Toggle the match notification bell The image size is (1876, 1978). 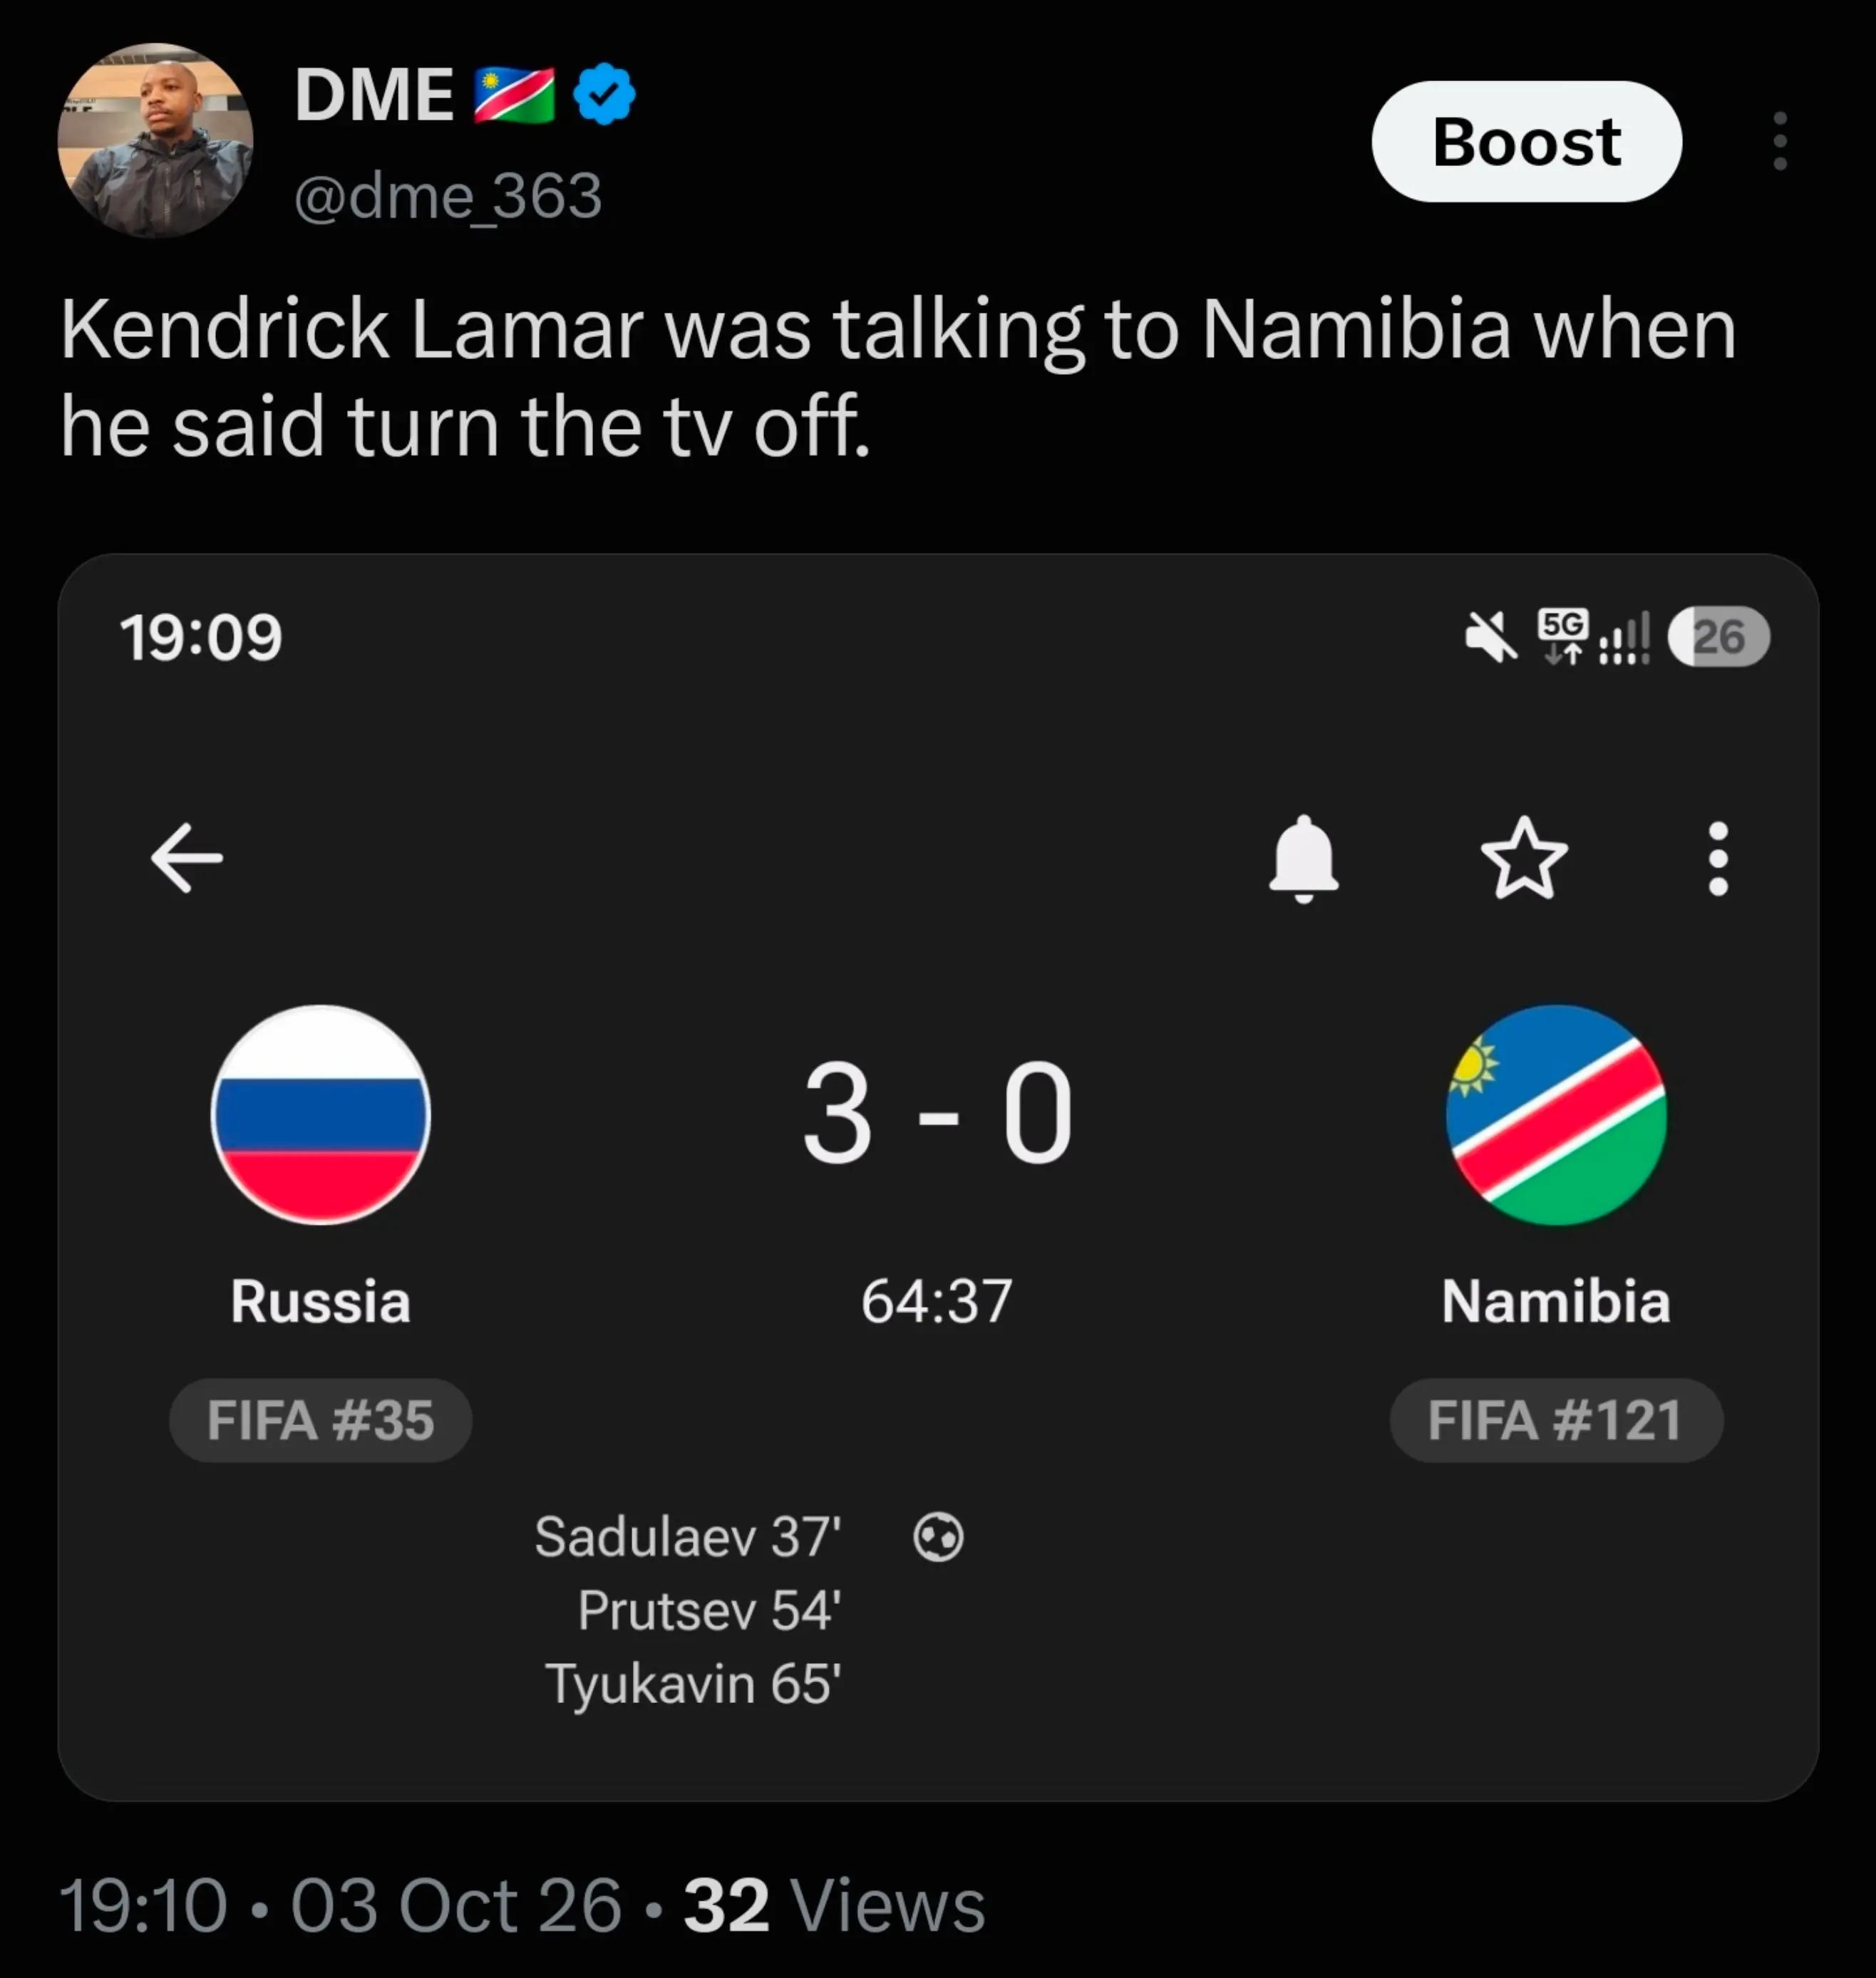(x=1303, y=859)
